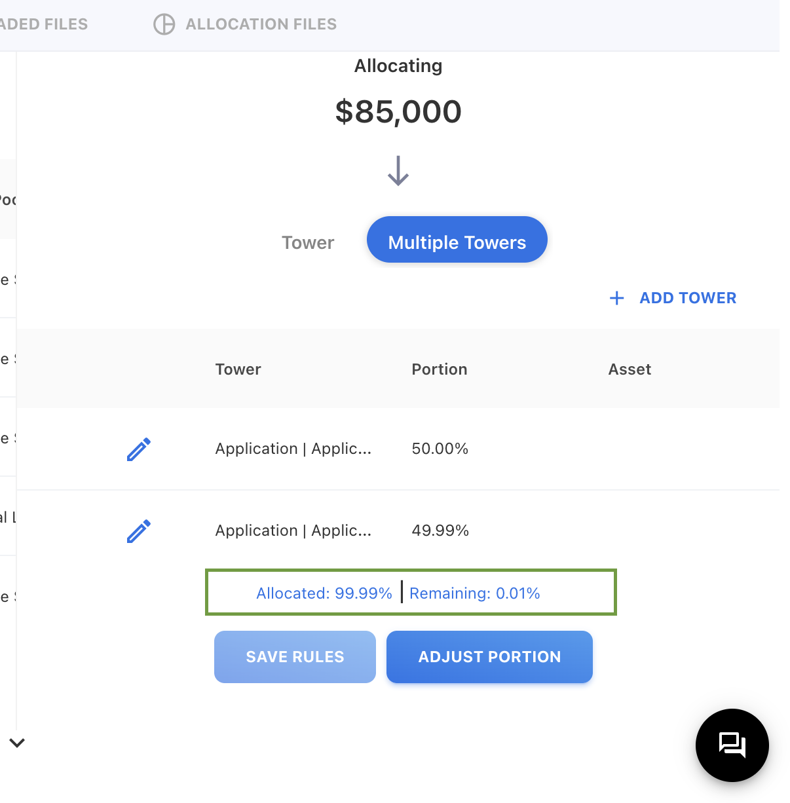Click the pencil icon for the 50.00% row
Image resolution: width=790 pixels, height=803 pixels.
pos(139,449)
